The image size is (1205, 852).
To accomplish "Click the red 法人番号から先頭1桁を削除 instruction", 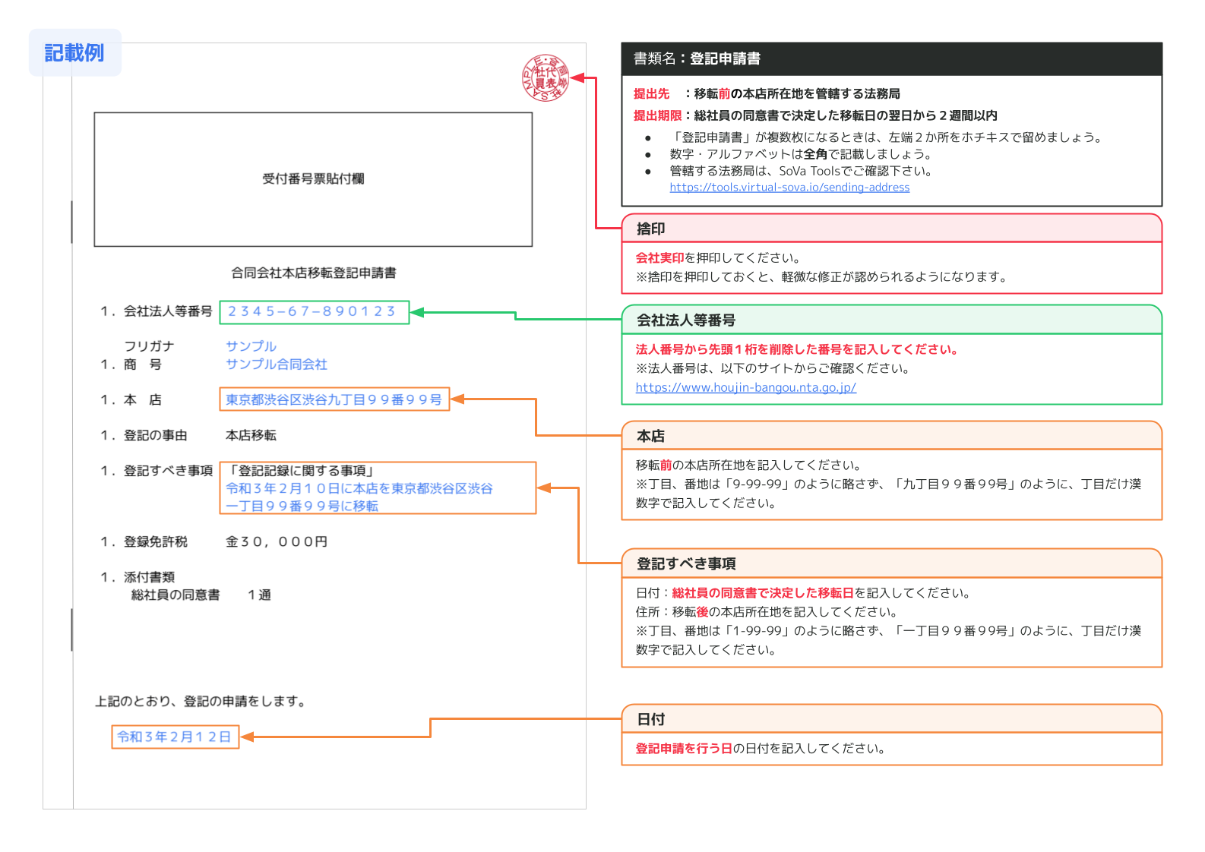I will (797, 349).
